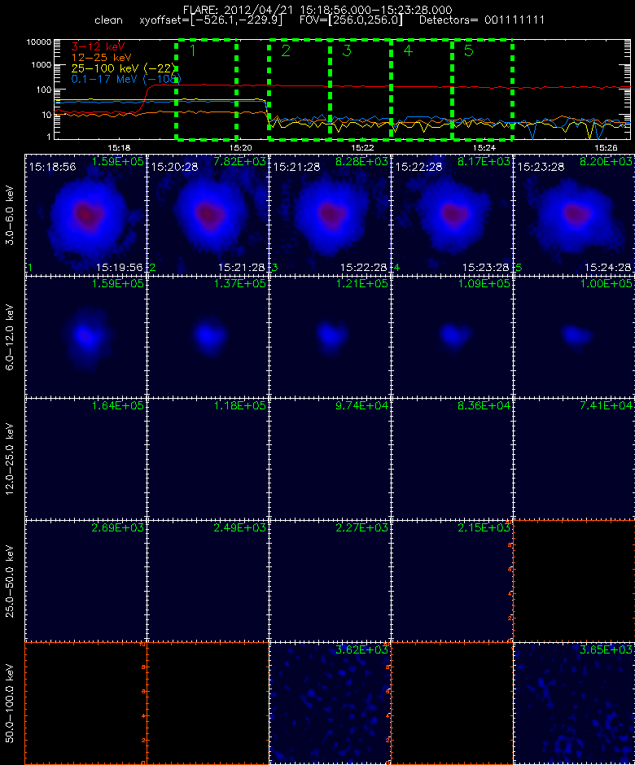
Task: Click the '2.15E+03' peak value
Action: click(484, 527)
